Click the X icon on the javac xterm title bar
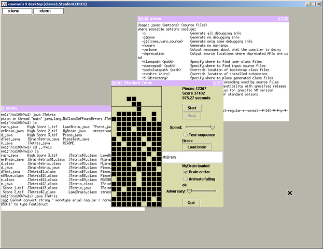Viewport: 323px width, 249px height. [x=141, y=19]
